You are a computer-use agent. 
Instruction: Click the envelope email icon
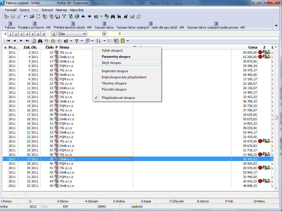pos(132,17)
